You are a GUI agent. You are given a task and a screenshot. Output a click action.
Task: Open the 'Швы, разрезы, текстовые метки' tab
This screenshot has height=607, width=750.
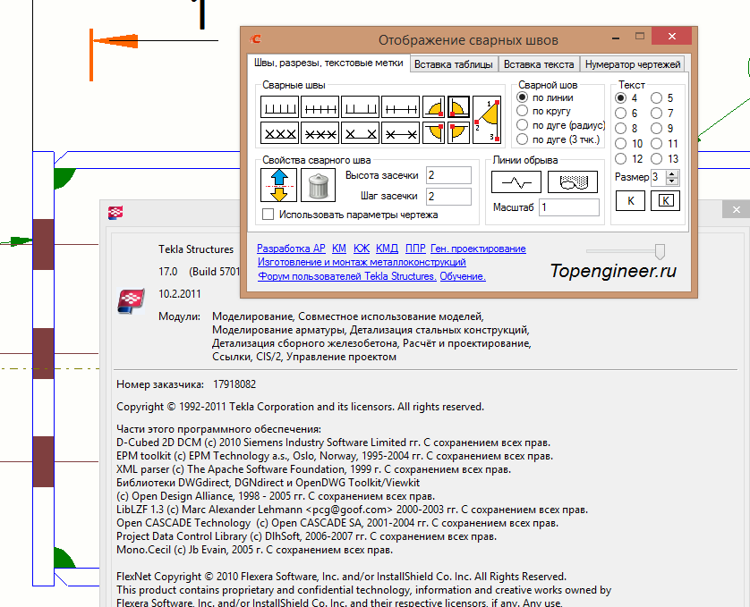pyautogui.click(x=328, y=63)
